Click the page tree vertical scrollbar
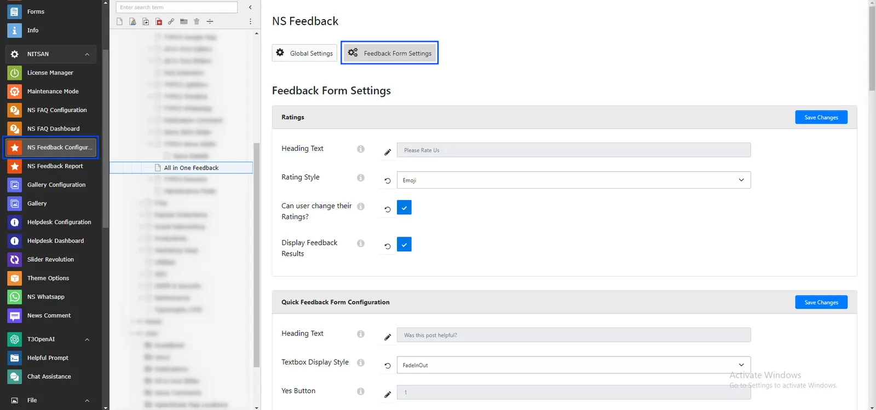Viewport: 876px width, 410px height. 256,255
